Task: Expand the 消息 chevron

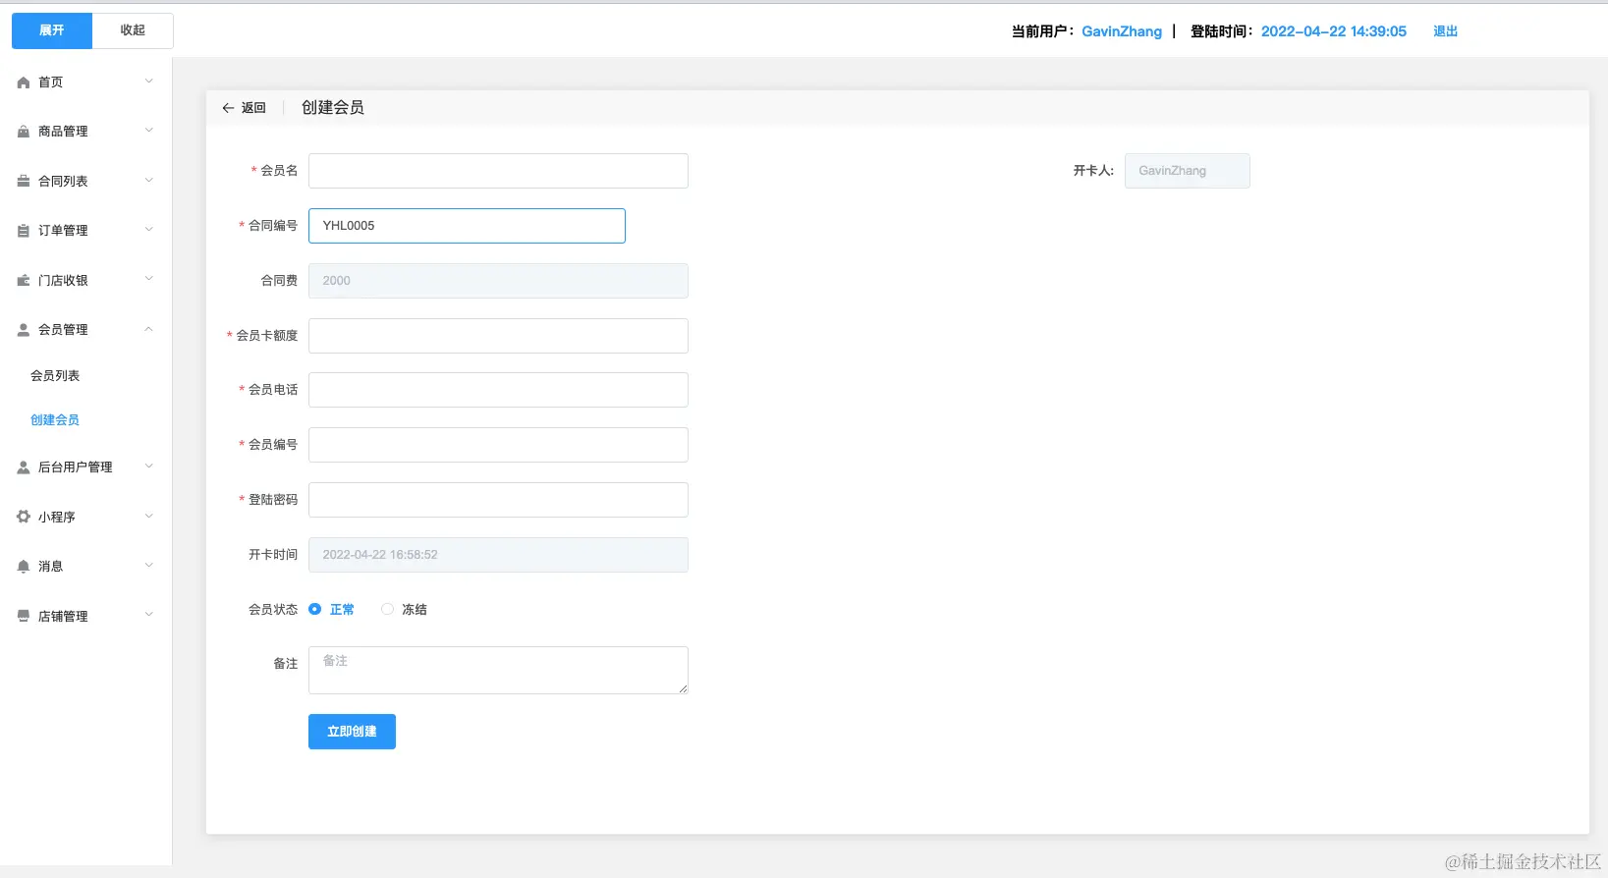Action: (x=149, y=566)
